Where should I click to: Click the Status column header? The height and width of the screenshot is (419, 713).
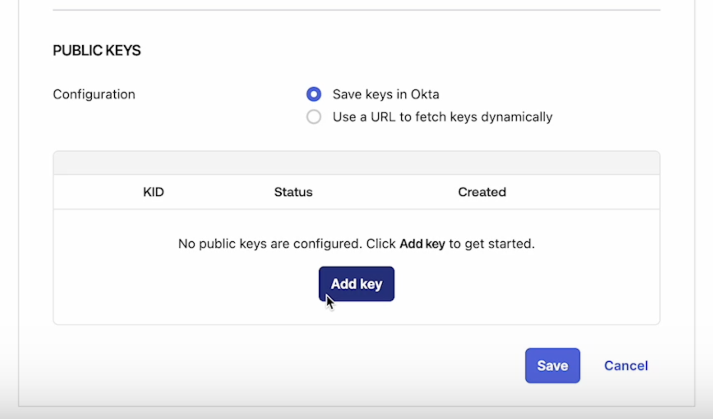(x=293, y=192)
